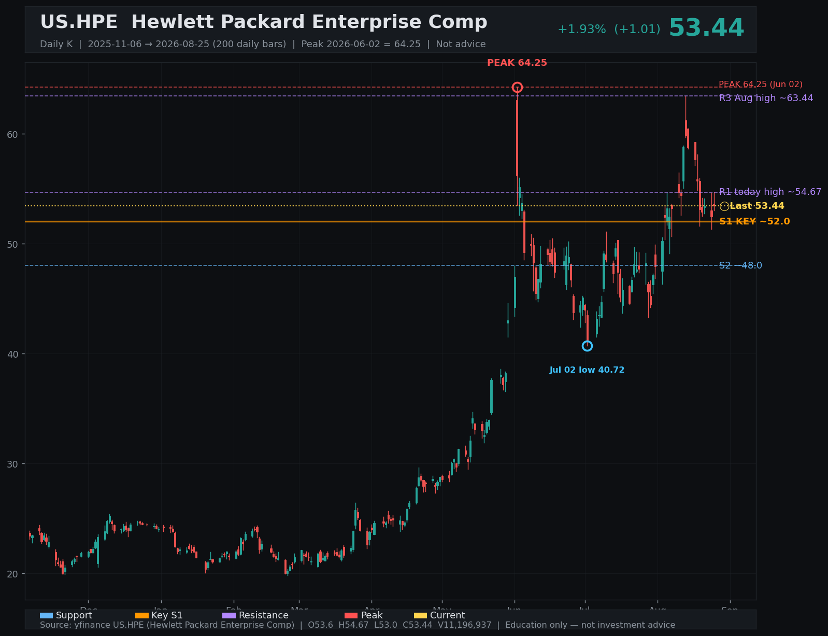Click the red Peak legend swatch
Image resolution: width=828 pixels, height=636 pixels.
351,616
